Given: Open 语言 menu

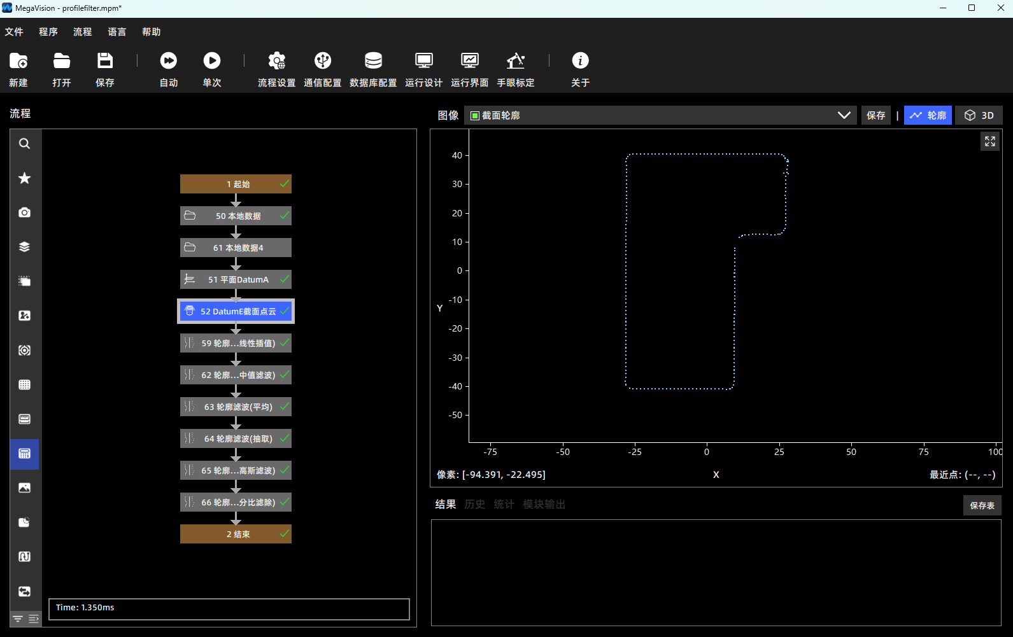Looking at the screenshot, I should [x=117, y=32].
